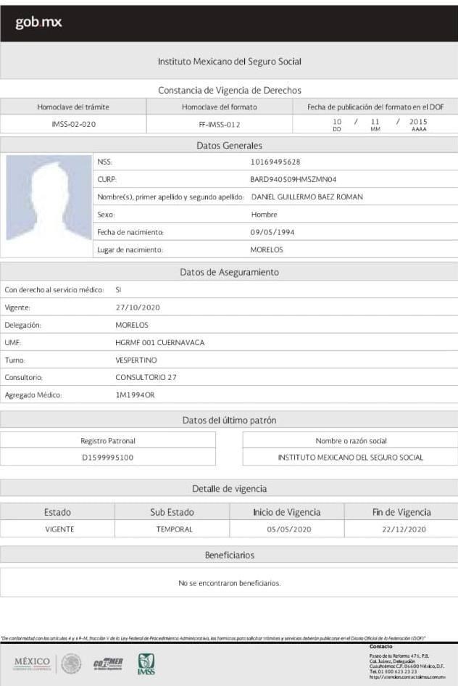Image resolution: width=458 pixels, height=686 pixels.
Task: Click the 'Beneficiarios' section header
Action: tap(230, 555)
